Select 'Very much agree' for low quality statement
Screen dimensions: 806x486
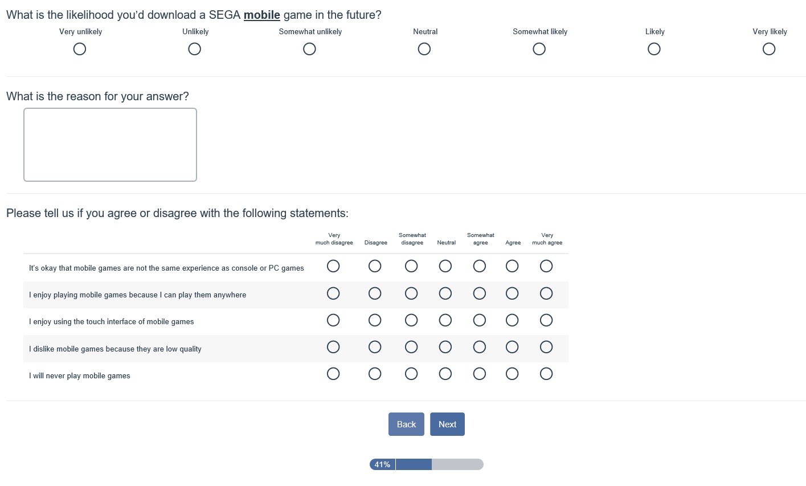[x=546, y=347]
